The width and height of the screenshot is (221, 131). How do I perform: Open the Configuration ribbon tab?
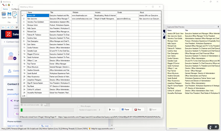15,9
